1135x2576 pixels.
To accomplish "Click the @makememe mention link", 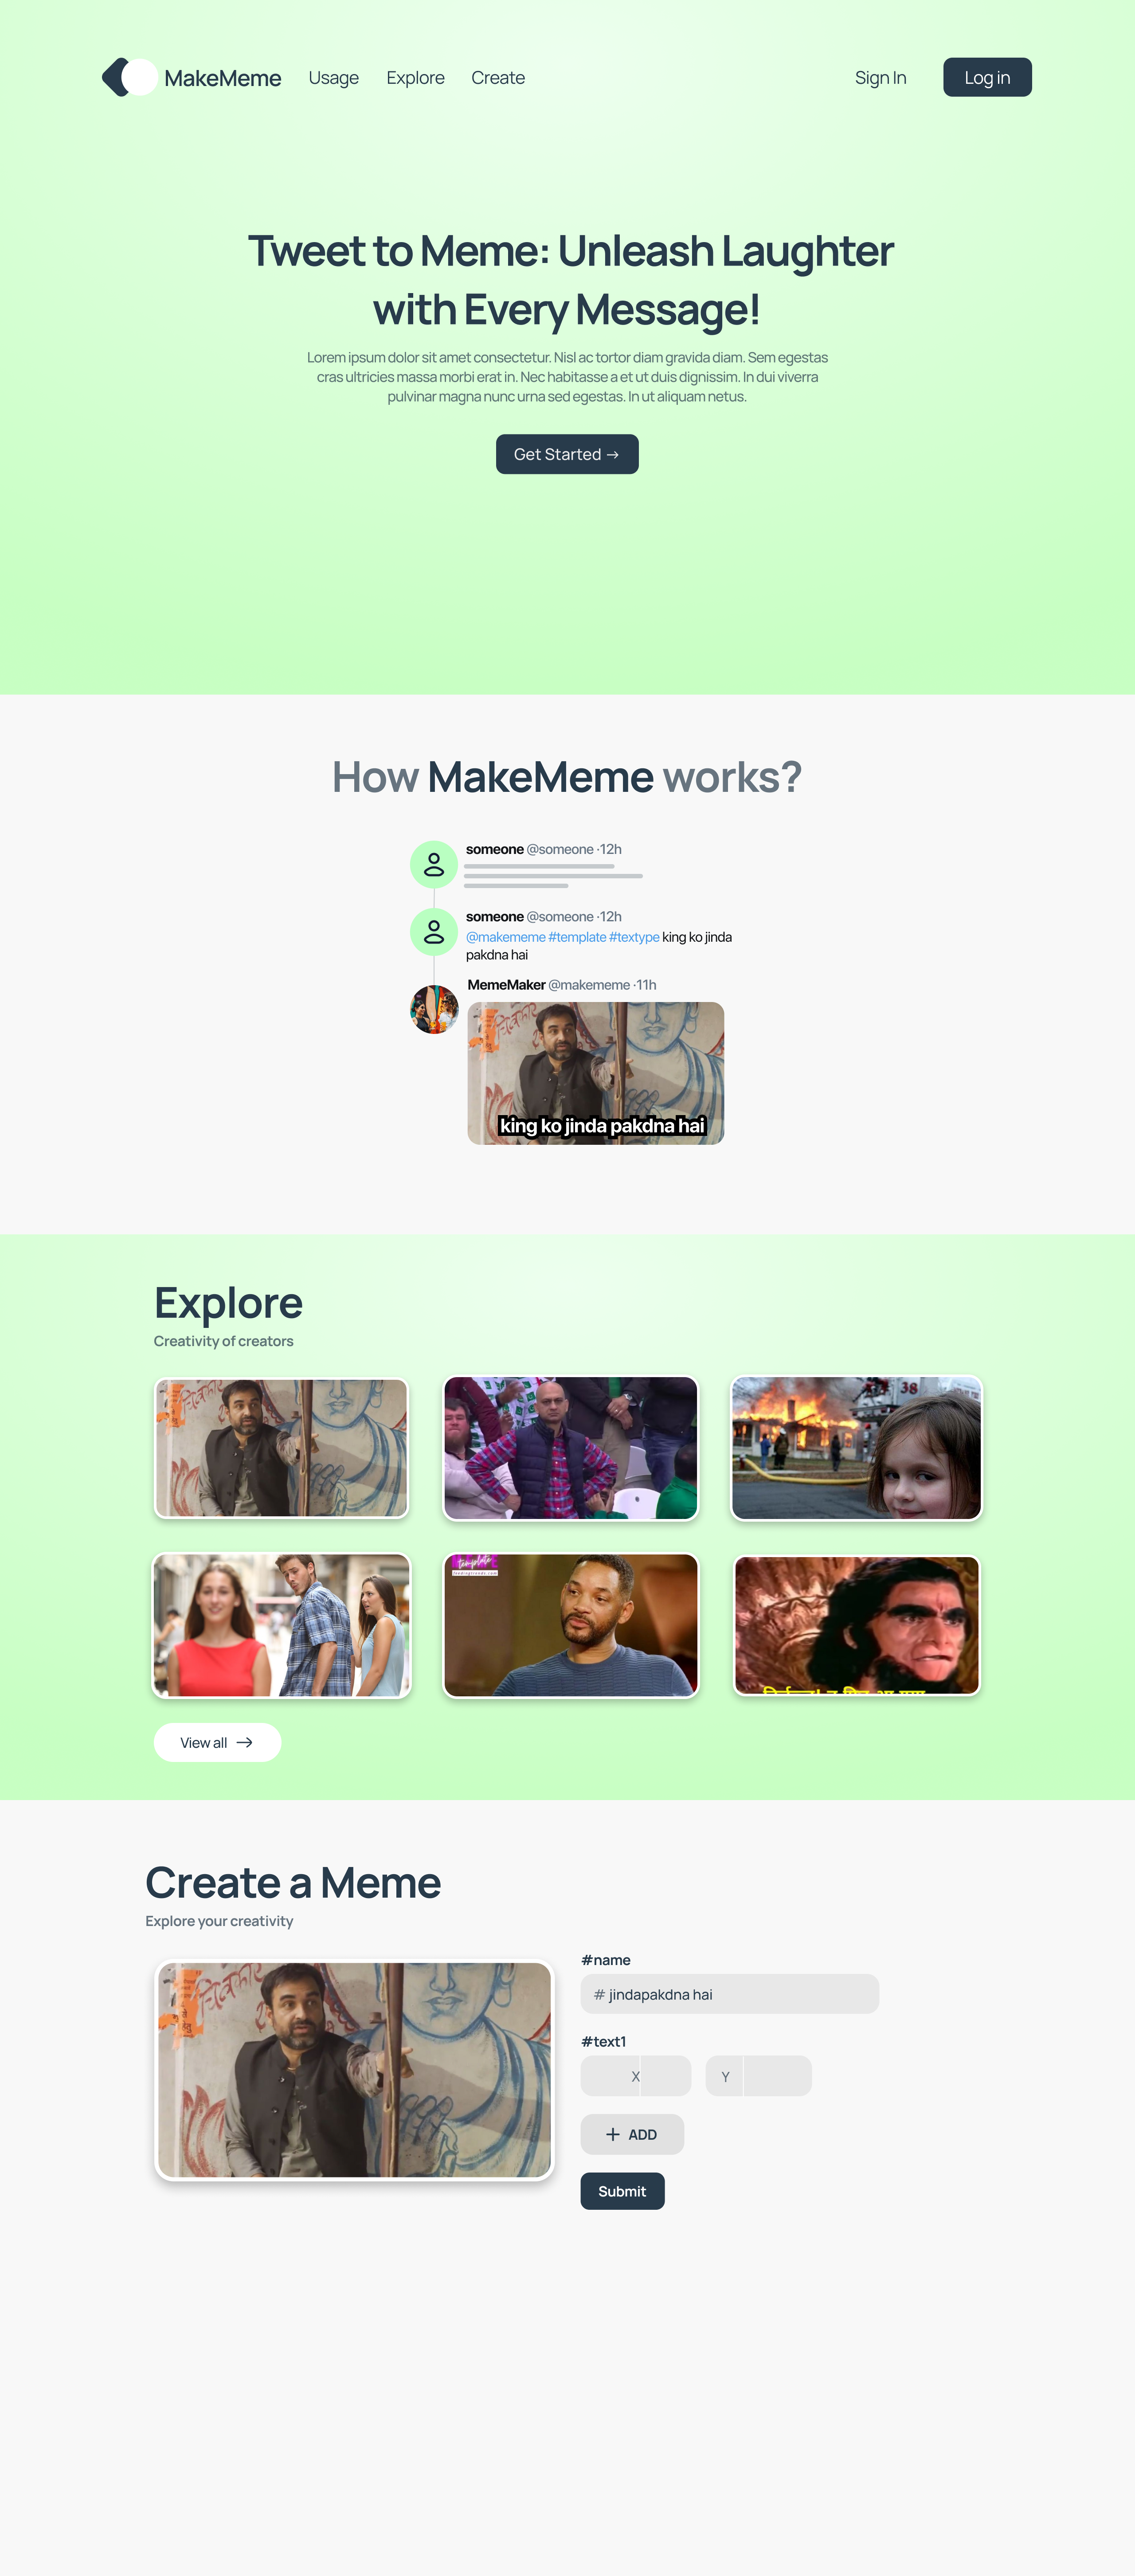I will pos(506,937).
